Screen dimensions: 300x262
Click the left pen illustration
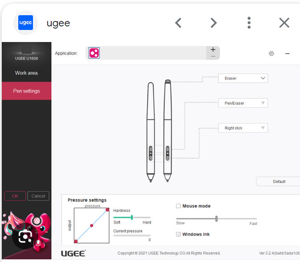tap(151, 132)
